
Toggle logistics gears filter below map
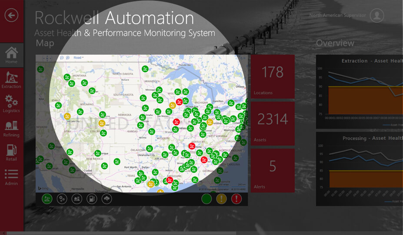point(62,199)
